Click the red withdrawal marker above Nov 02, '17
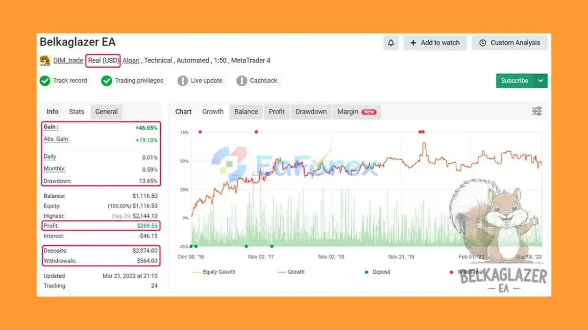588x330 pixels. pos(256,132)
